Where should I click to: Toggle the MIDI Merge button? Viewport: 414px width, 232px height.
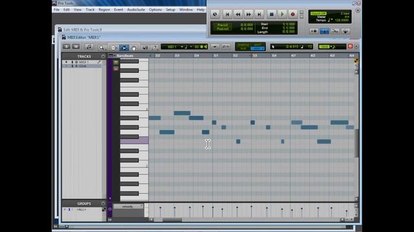(335, 31)
